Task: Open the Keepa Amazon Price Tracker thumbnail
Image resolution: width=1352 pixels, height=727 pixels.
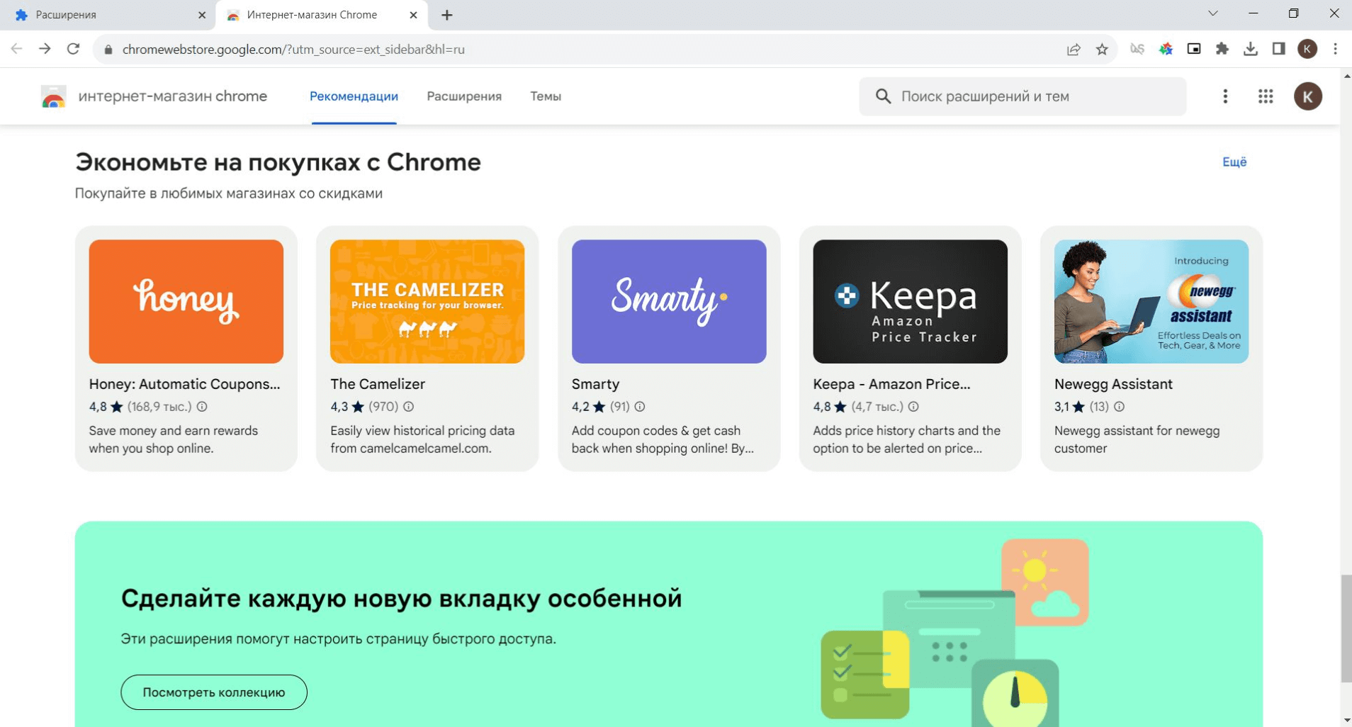Action: (910, 302)
